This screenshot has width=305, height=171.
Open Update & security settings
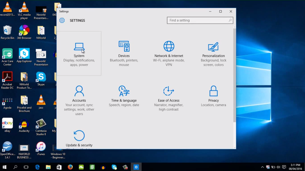79,139
